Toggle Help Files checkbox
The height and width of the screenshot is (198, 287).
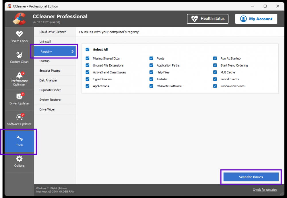coord(151,72)
